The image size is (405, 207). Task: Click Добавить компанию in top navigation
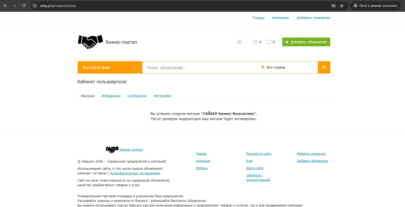click(x=313, y=18)
